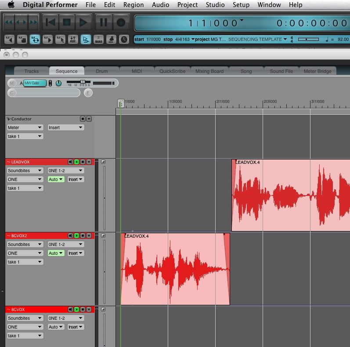Arm recording with the round Record button

(121, 22)
